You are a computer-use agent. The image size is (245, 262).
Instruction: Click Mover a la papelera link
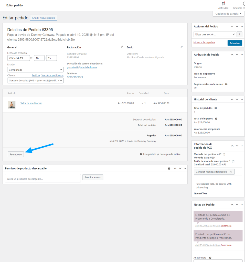click(x=204, y=42)
